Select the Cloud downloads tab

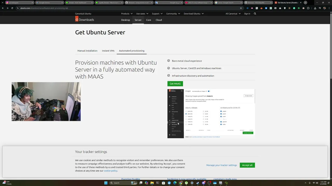coord(159,20)
